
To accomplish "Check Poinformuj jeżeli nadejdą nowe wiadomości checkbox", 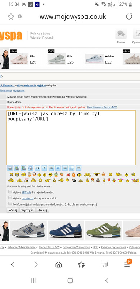I will pyautogui.click(x=10, y=204).
